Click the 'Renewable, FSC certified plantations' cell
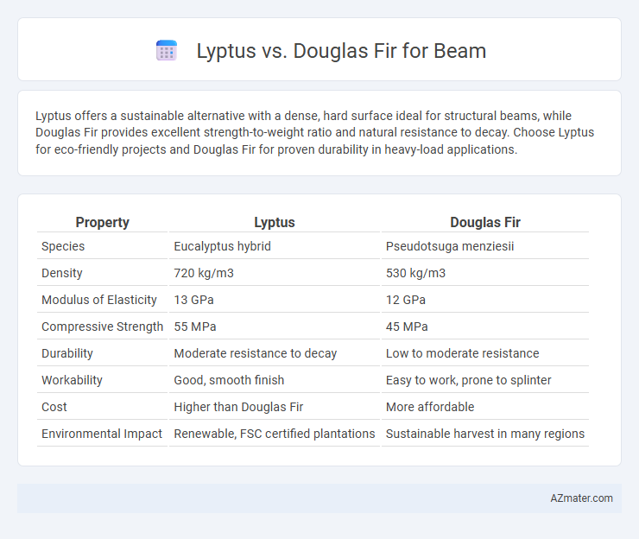The width and height of the screenshot is (639, 539). (x=275, y=434)
